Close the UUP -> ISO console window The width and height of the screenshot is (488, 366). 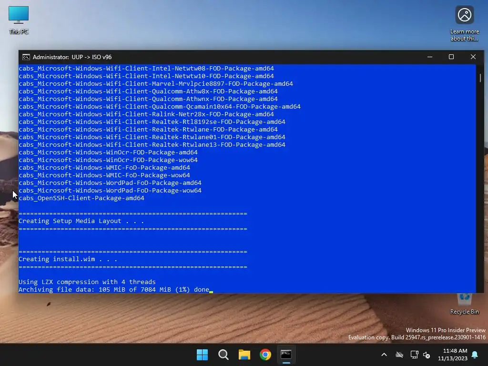[x=473, y=57]
